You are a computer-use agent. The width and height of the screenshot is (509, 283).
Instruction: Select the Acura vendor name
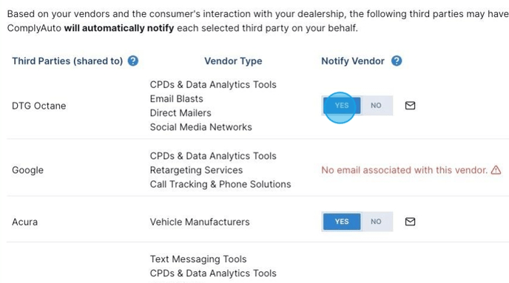coord(24,222)
